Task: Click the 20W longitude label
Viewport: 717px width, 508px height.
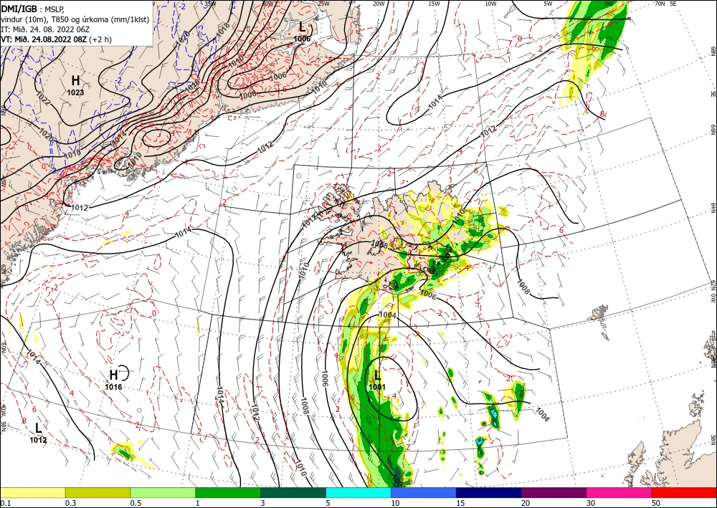Action: [x=379, y=4]
